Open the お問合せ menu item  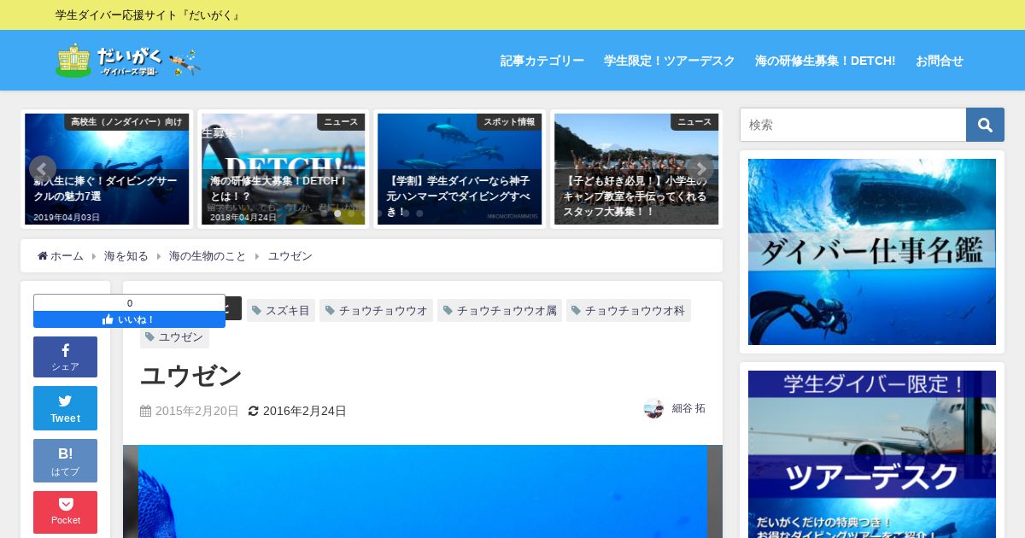pos(940,61)
